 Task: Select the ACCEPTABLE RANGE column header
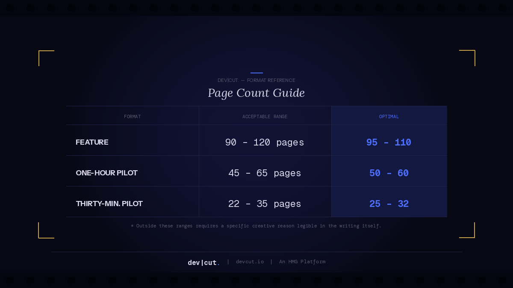click(265, 116)
